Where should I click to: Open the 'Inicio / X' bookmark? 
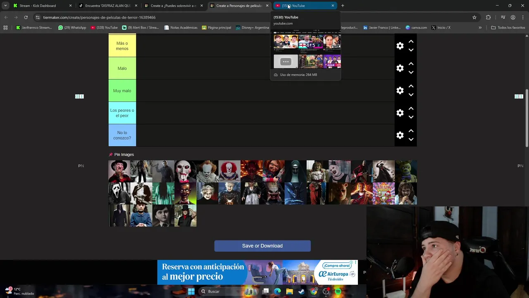point(441,28)
